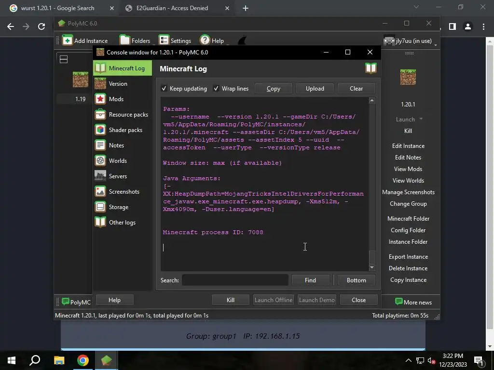Open Settings in PolyMC toolbar

tap(175, 40)
